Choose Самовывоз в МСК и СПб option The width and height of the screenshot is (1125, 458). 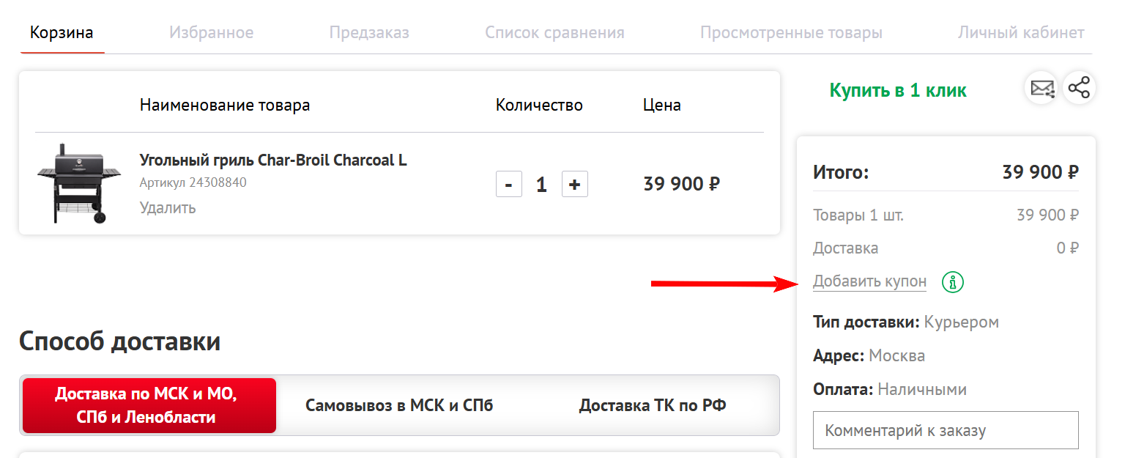tap(399, 405)
